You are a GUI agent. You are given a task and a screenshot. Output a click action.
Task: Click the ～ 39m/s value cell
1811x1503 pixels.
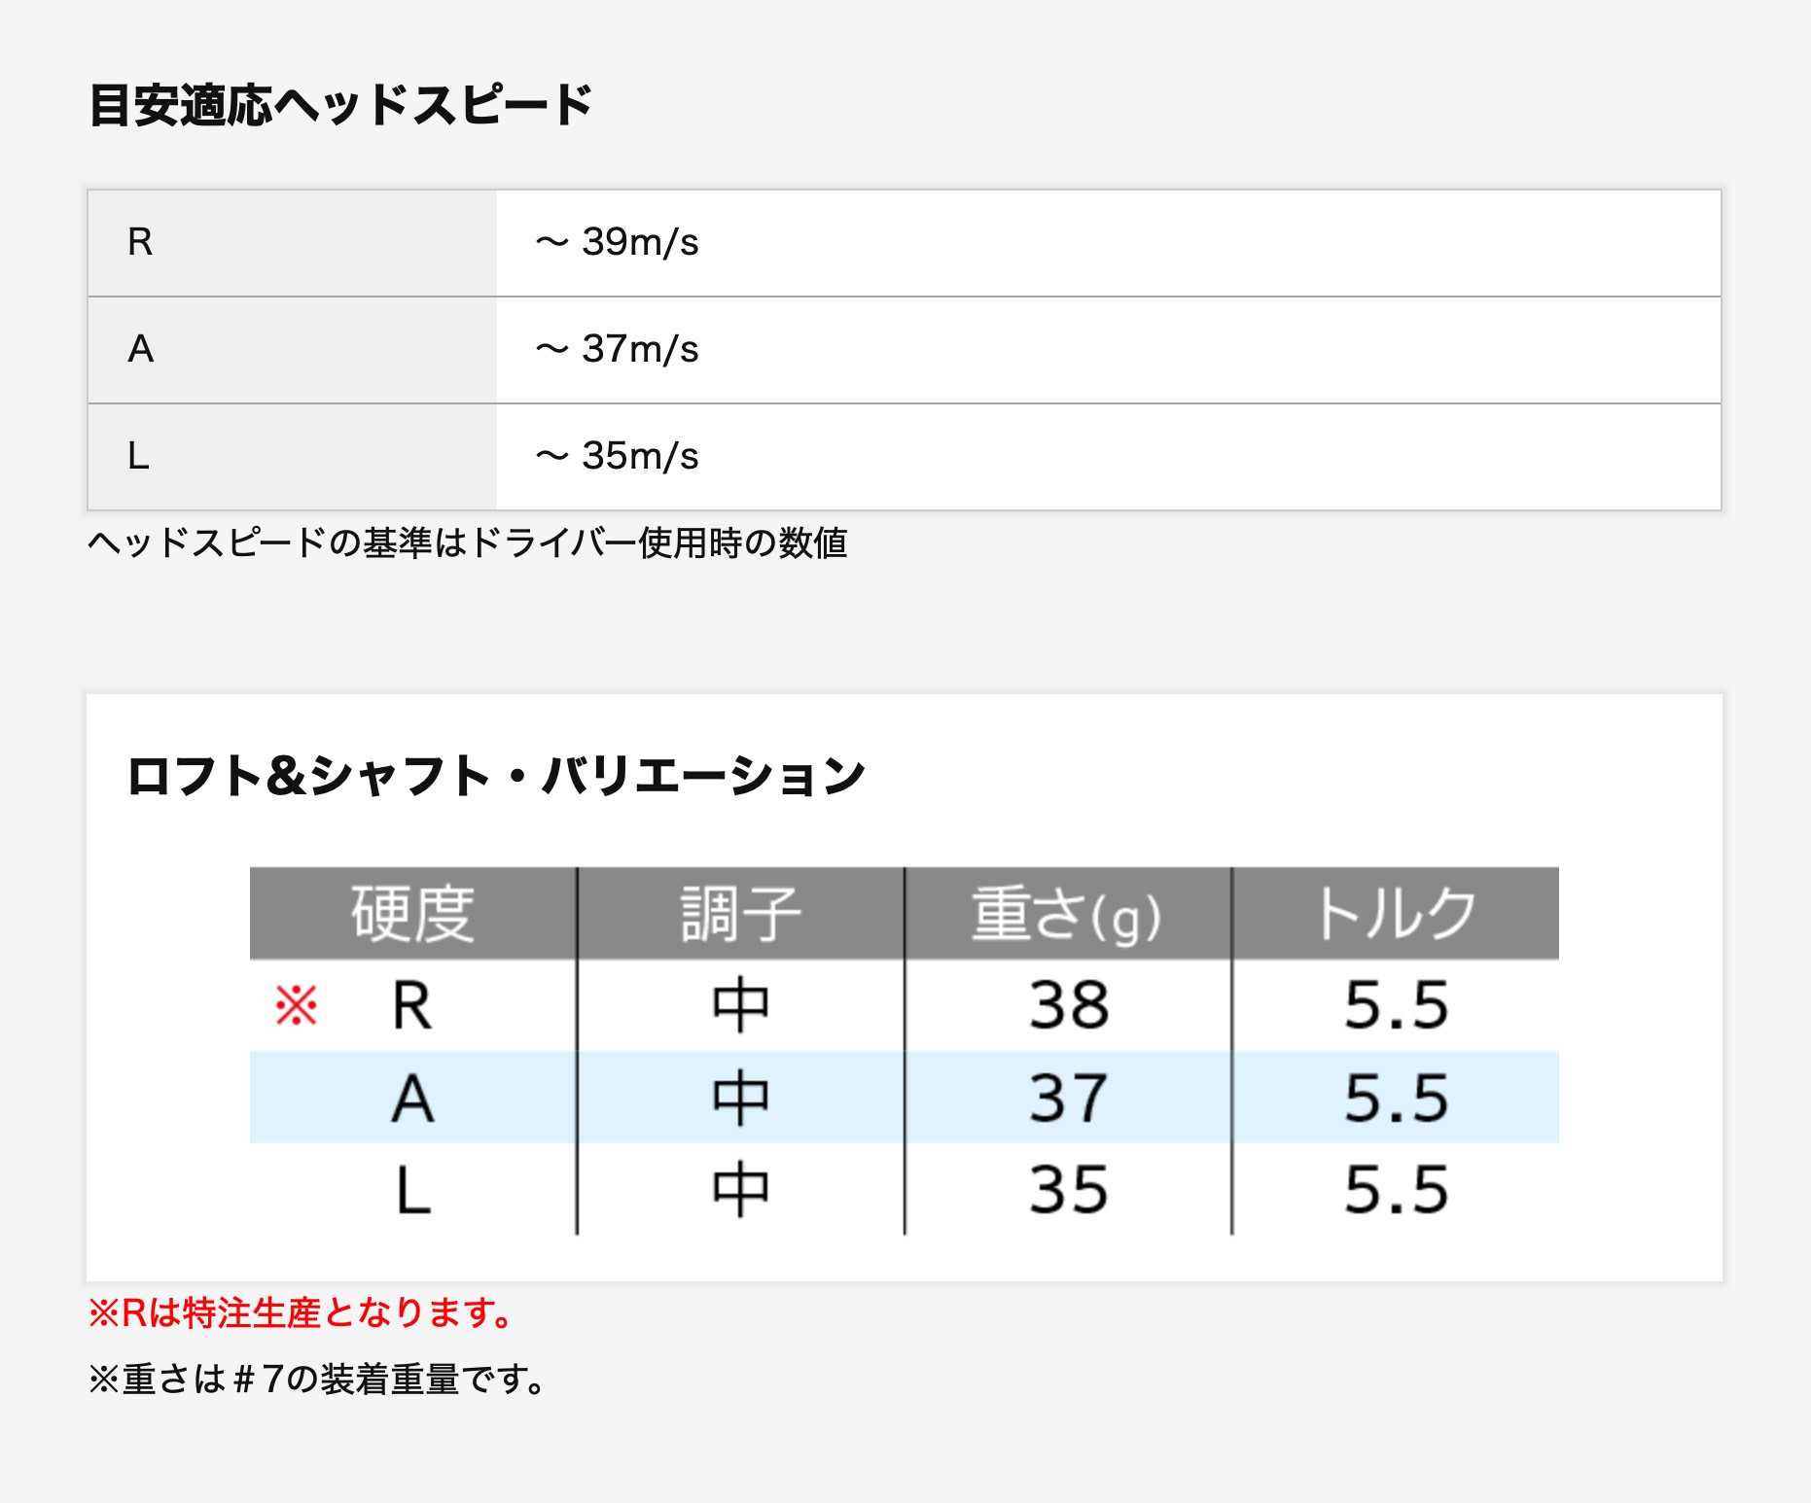617,242
